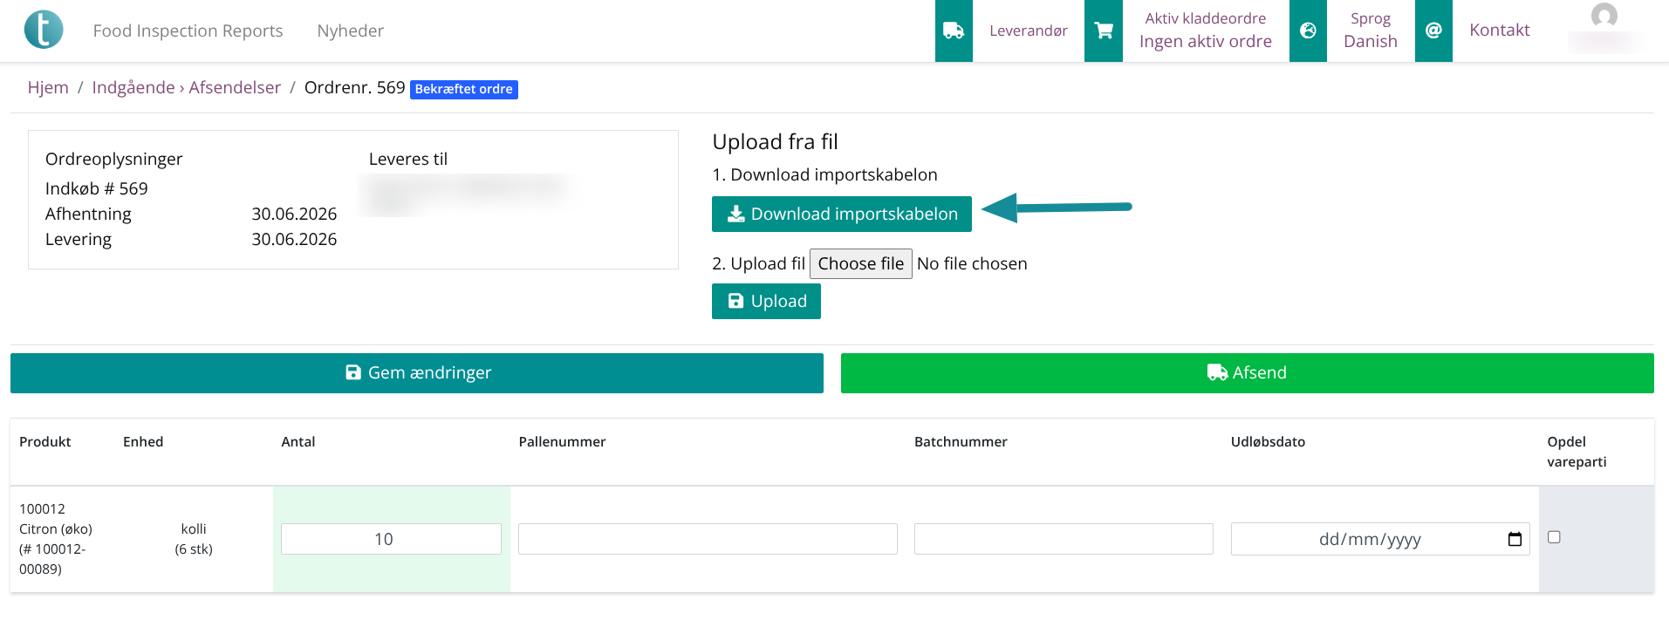Click the Choose file button
1669x627 pixels.
tap(860, 263)
